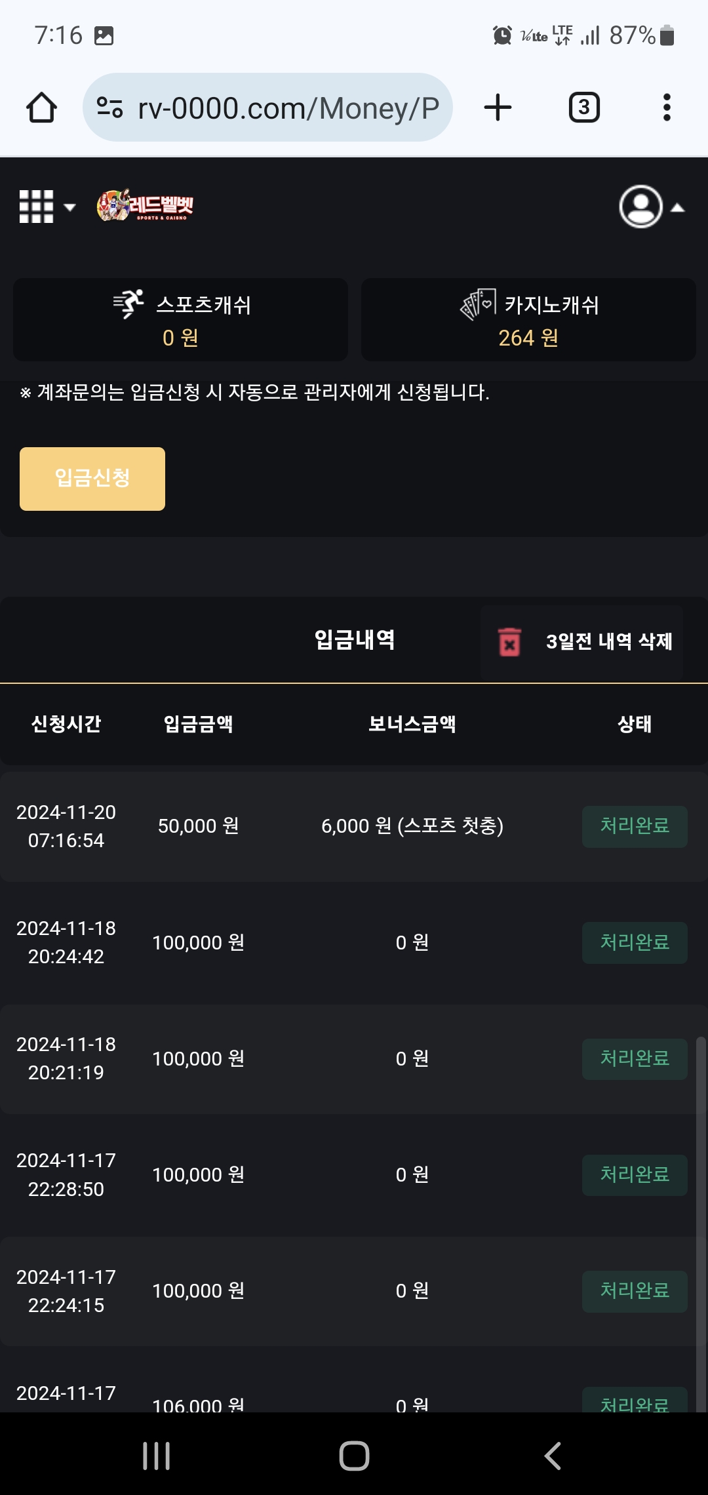Tap the site info icon in address bar
This screenshot has width=708, height=1495.
pyautogui.click(x=109, y=108)
